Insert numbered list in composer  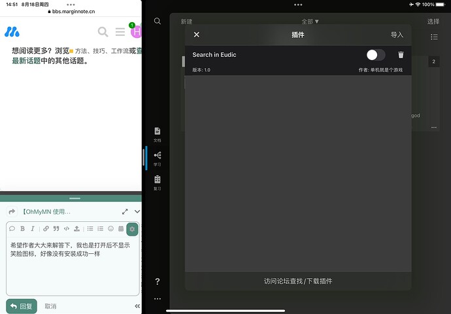pos(101,228)
